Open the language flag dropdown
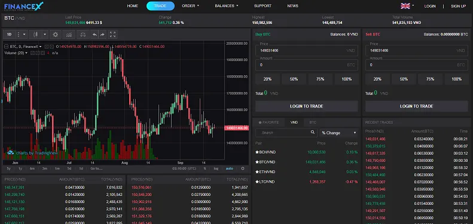 coord(407,6)
